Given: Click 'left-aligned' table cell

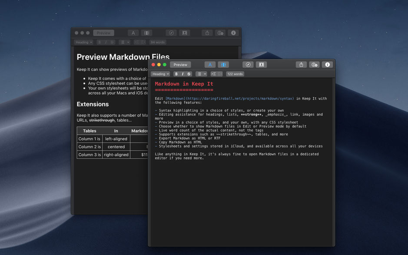Looking at the screenshot, I should [116, 139].
